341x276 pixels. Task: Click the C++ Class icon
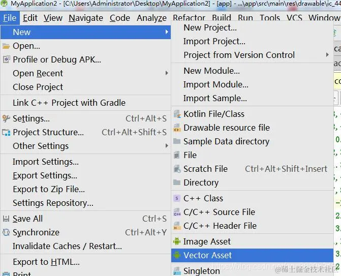[x=177, y=198]
